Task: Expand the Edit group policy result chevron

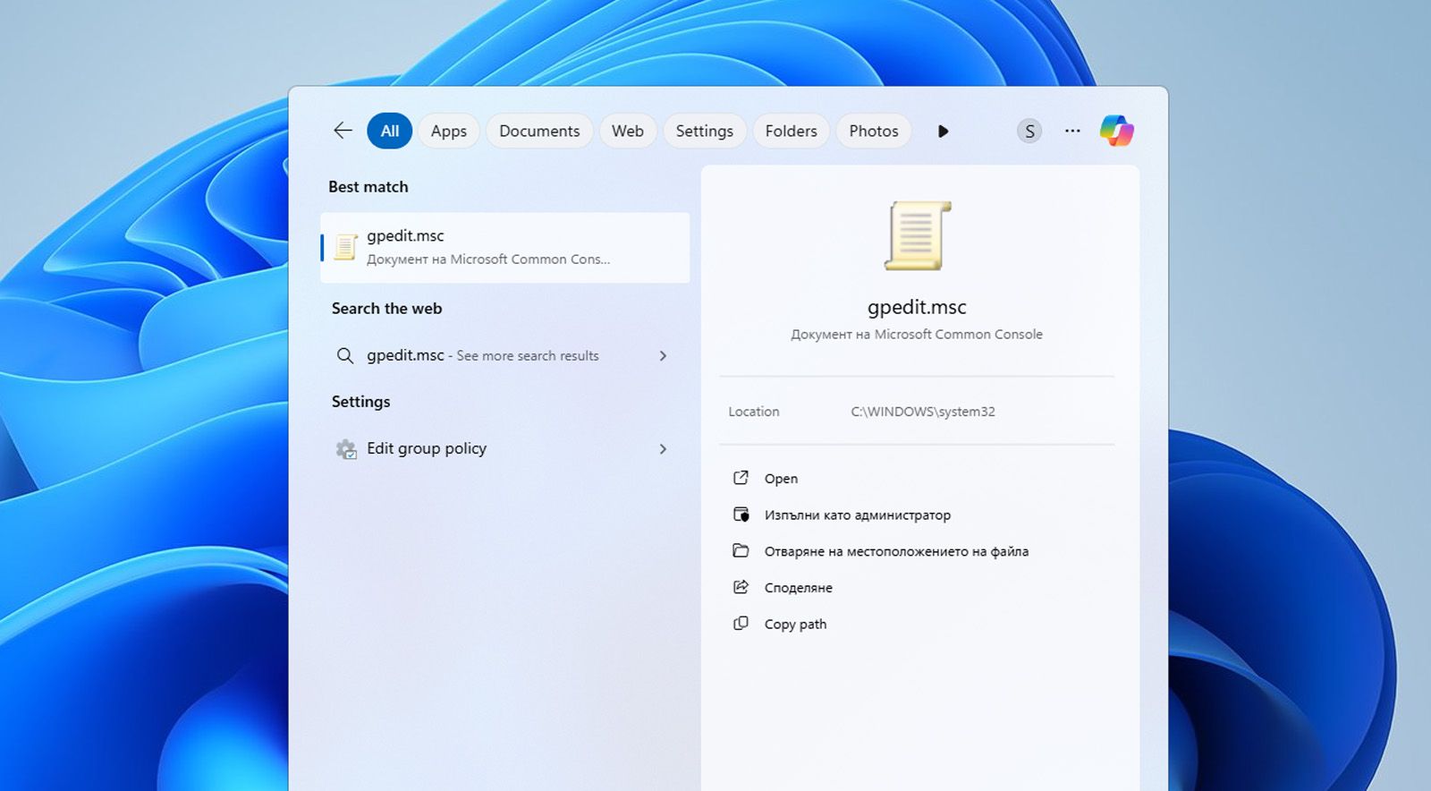Action: 663,449
